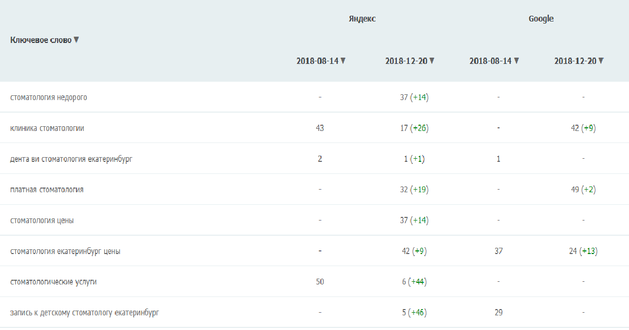
Task: Sort by Google 2018-08-14 arrow
Action: (x=516, y=61)
